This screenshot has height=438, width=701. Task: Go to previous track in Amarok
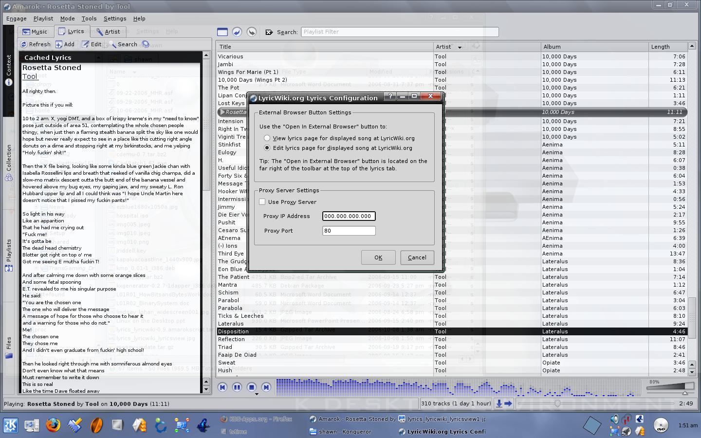(x=222, y=387)
